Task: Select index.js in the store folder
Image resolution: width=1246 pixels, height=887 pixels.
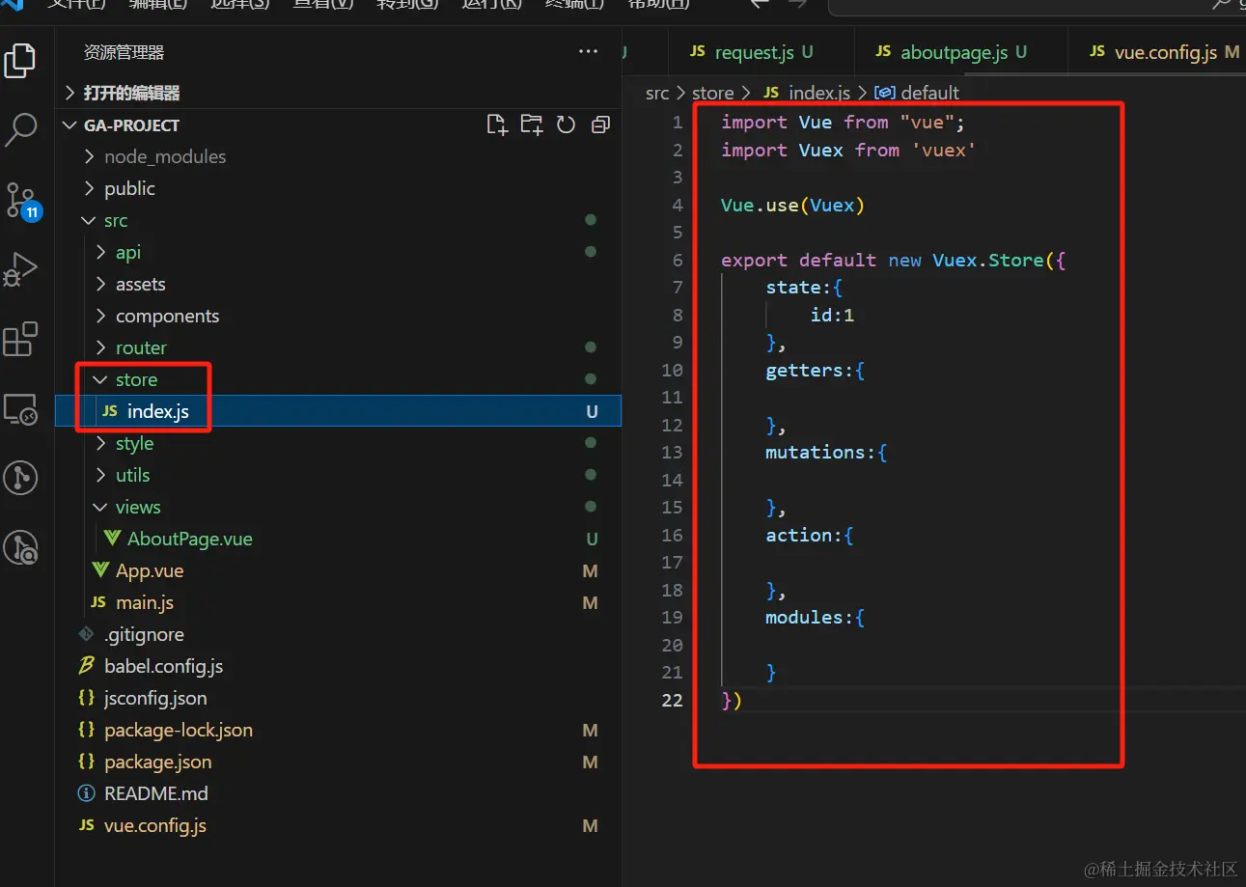Action: point(338,411)
